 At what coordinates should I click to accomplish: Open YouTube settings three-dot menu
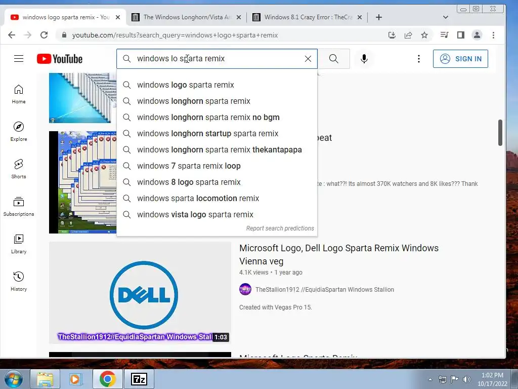pyautogui.click(x=418, y=59)
